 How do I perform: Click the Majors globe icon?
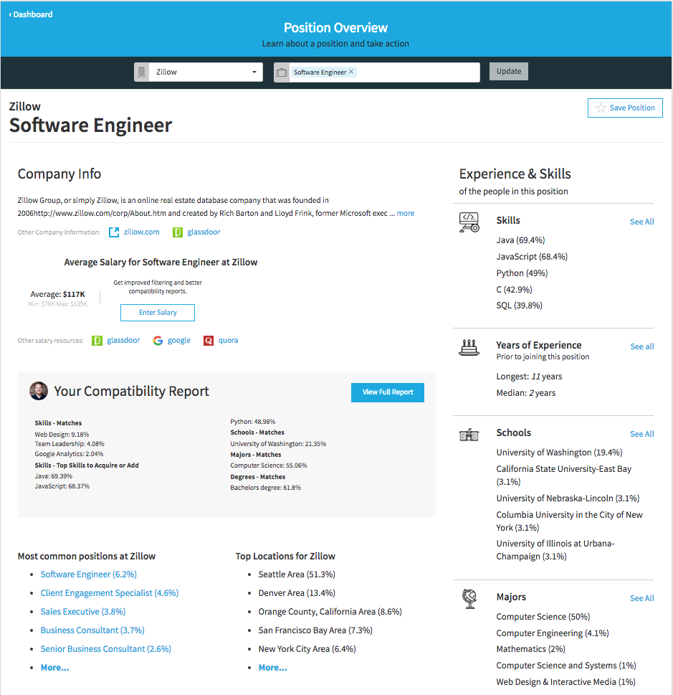coord(469,599)
